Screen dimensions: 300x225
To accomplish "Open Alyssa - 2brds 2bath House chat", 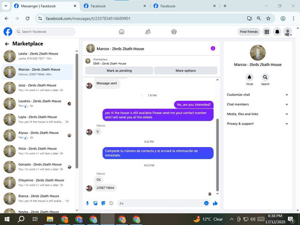I will click(x=37, y=135).
